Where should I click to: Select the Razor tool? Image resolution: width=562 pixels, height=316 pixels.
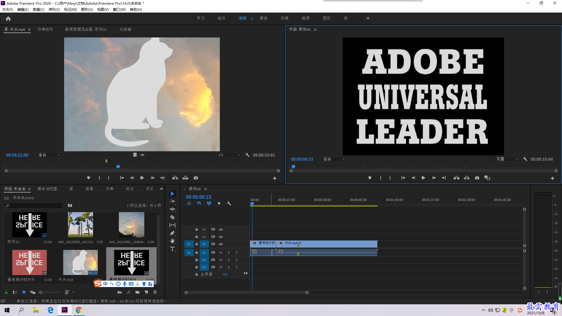[172, 217]
